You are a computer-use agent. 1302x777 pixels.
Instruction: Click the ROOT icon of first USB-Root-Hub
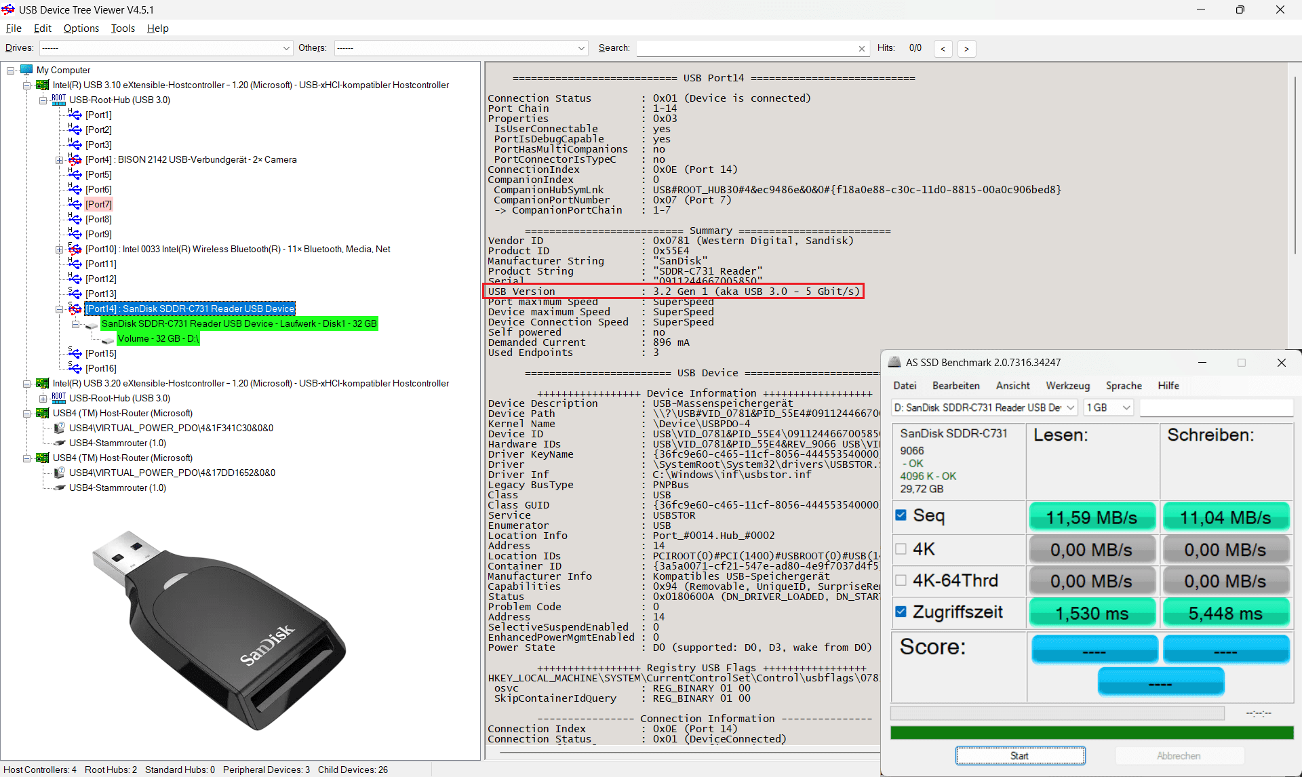[x=59, y=100]
